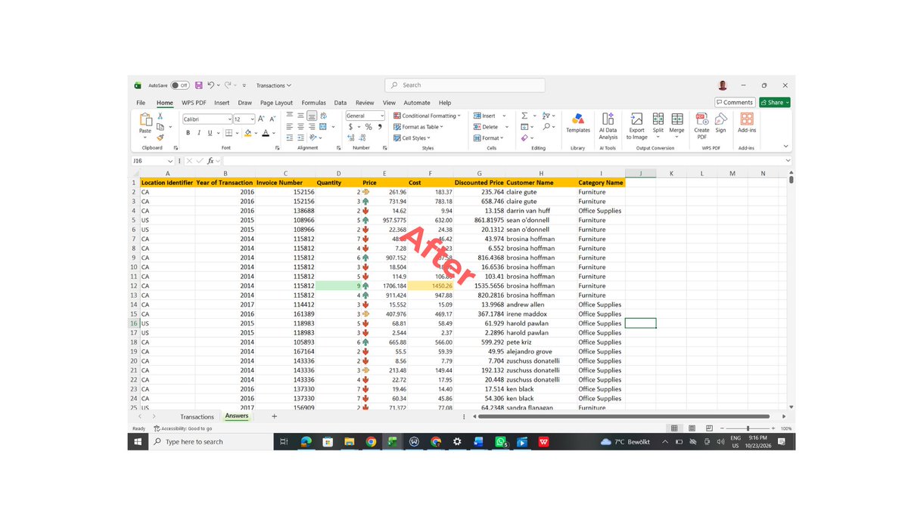Viewport: 908px width, 510px height.
Task: Add a new sheet with plus icon
Action: click(274, 416)
